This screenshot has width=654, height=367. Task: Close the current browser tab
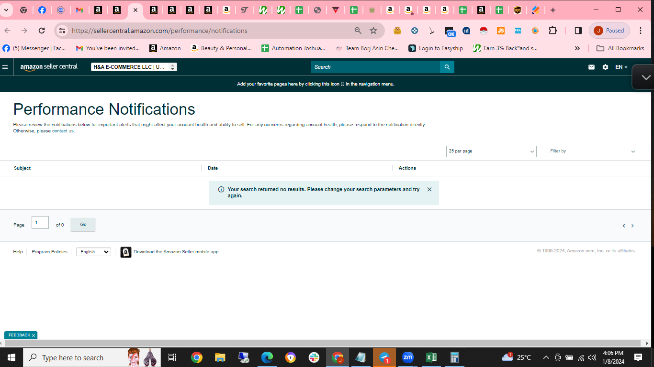pos(135,10)
